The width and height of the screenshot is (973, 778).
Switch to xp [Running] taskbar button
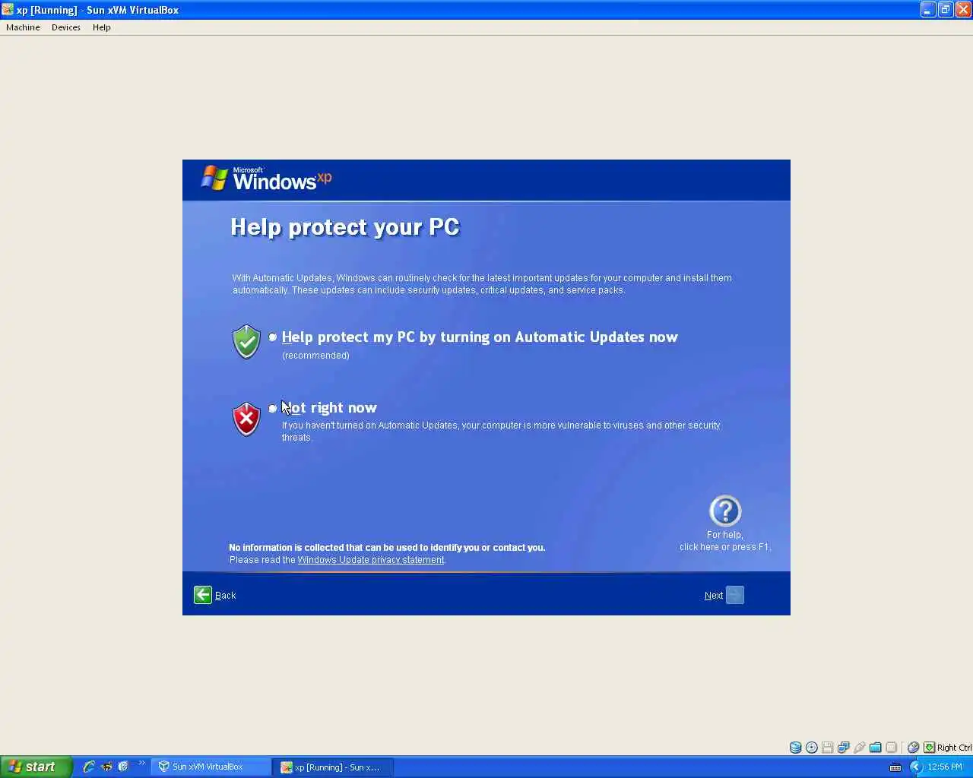click(334, 767)
